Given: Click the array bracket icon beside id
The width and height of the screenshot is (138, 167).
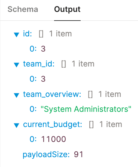Looking at the screenshot, I should click(x=41, y=34).
